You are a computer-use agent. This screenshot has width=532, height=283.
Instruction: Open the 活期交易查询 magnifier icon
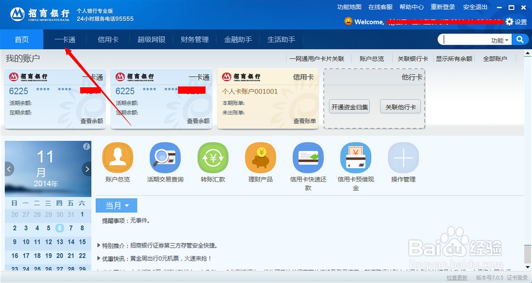point(165,157)
